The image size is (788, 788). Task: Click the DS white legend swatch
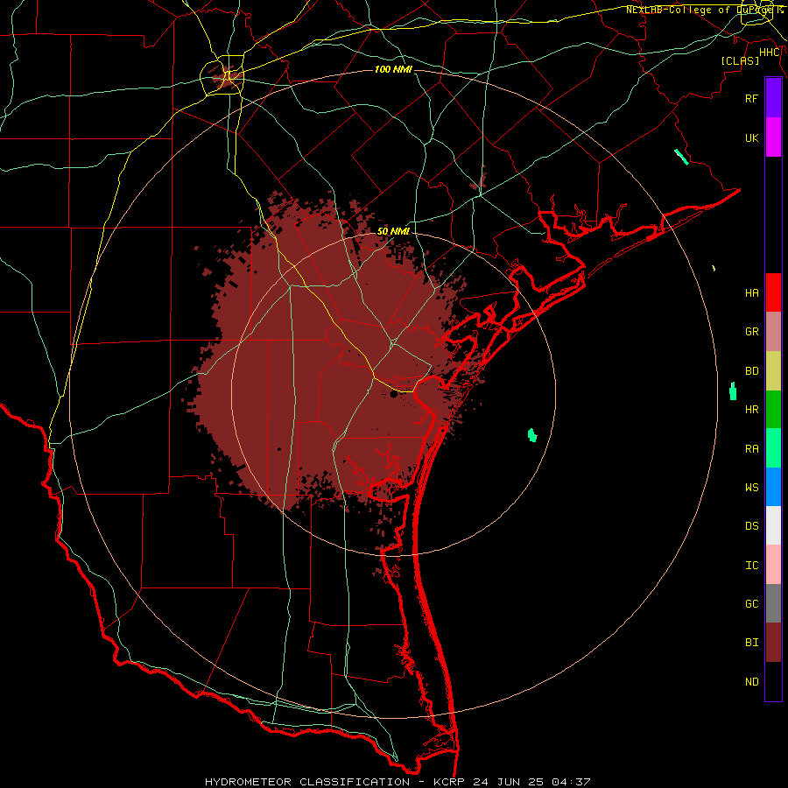pyautogui.click(x=773, y=525)
